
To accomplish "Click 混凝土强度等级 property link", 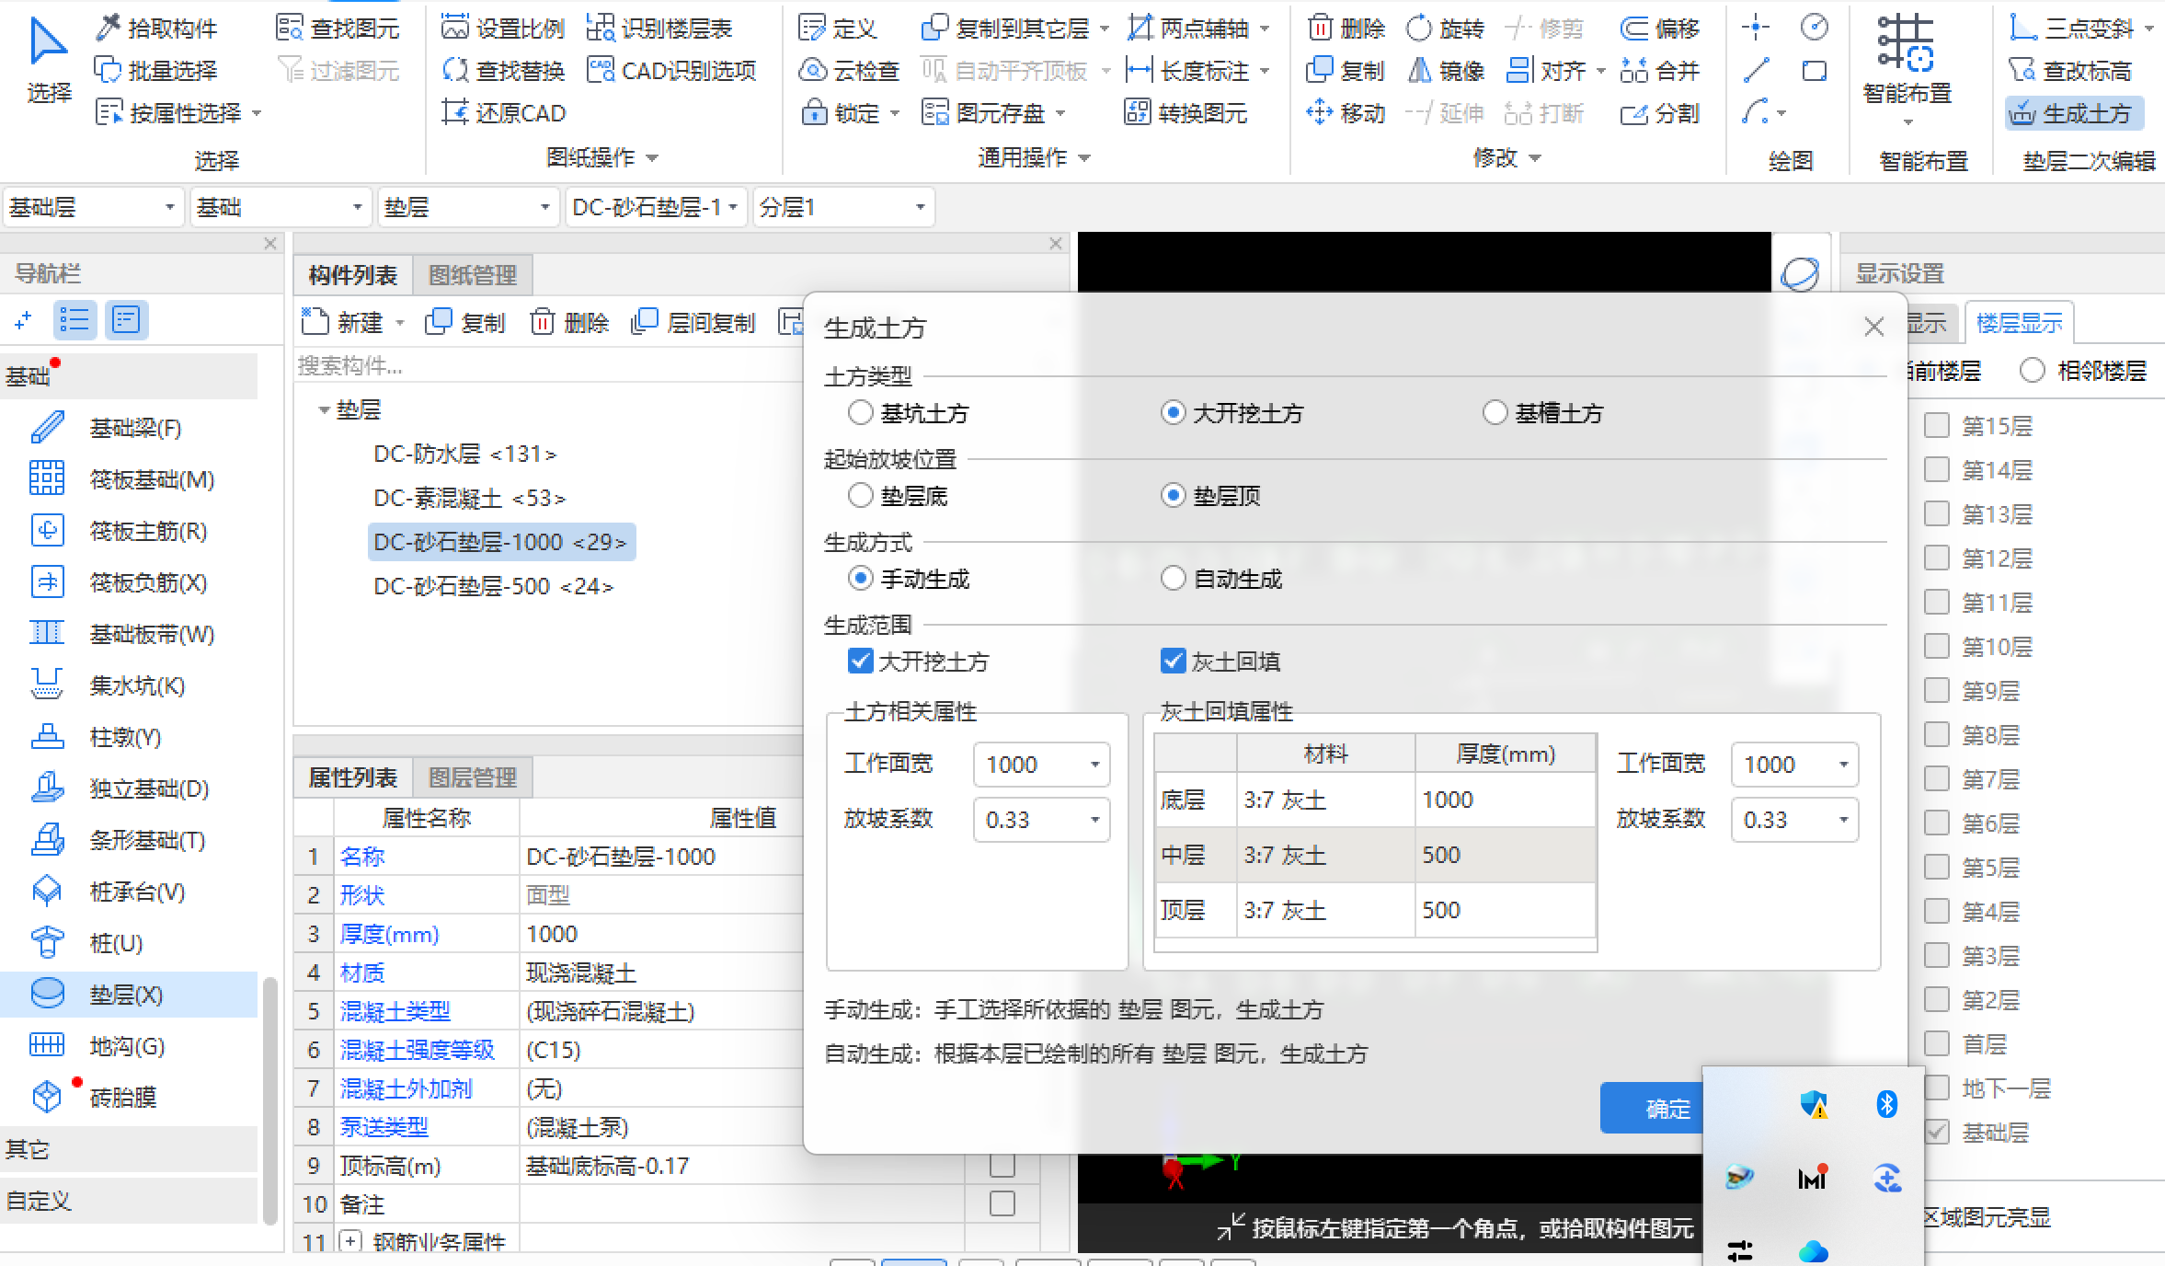I will click(418, 1050).
